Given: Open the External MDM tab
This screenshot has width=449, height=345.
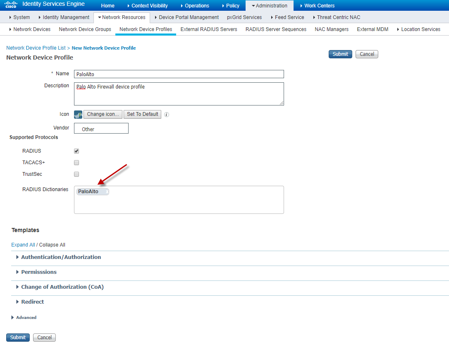Looking at the screenshot, I should 373,29.
